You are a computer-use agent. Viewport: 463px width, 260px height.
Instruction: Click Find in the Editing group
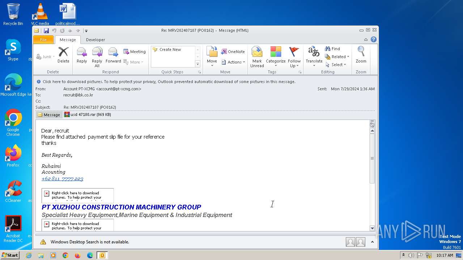click(x=332, y=49)
